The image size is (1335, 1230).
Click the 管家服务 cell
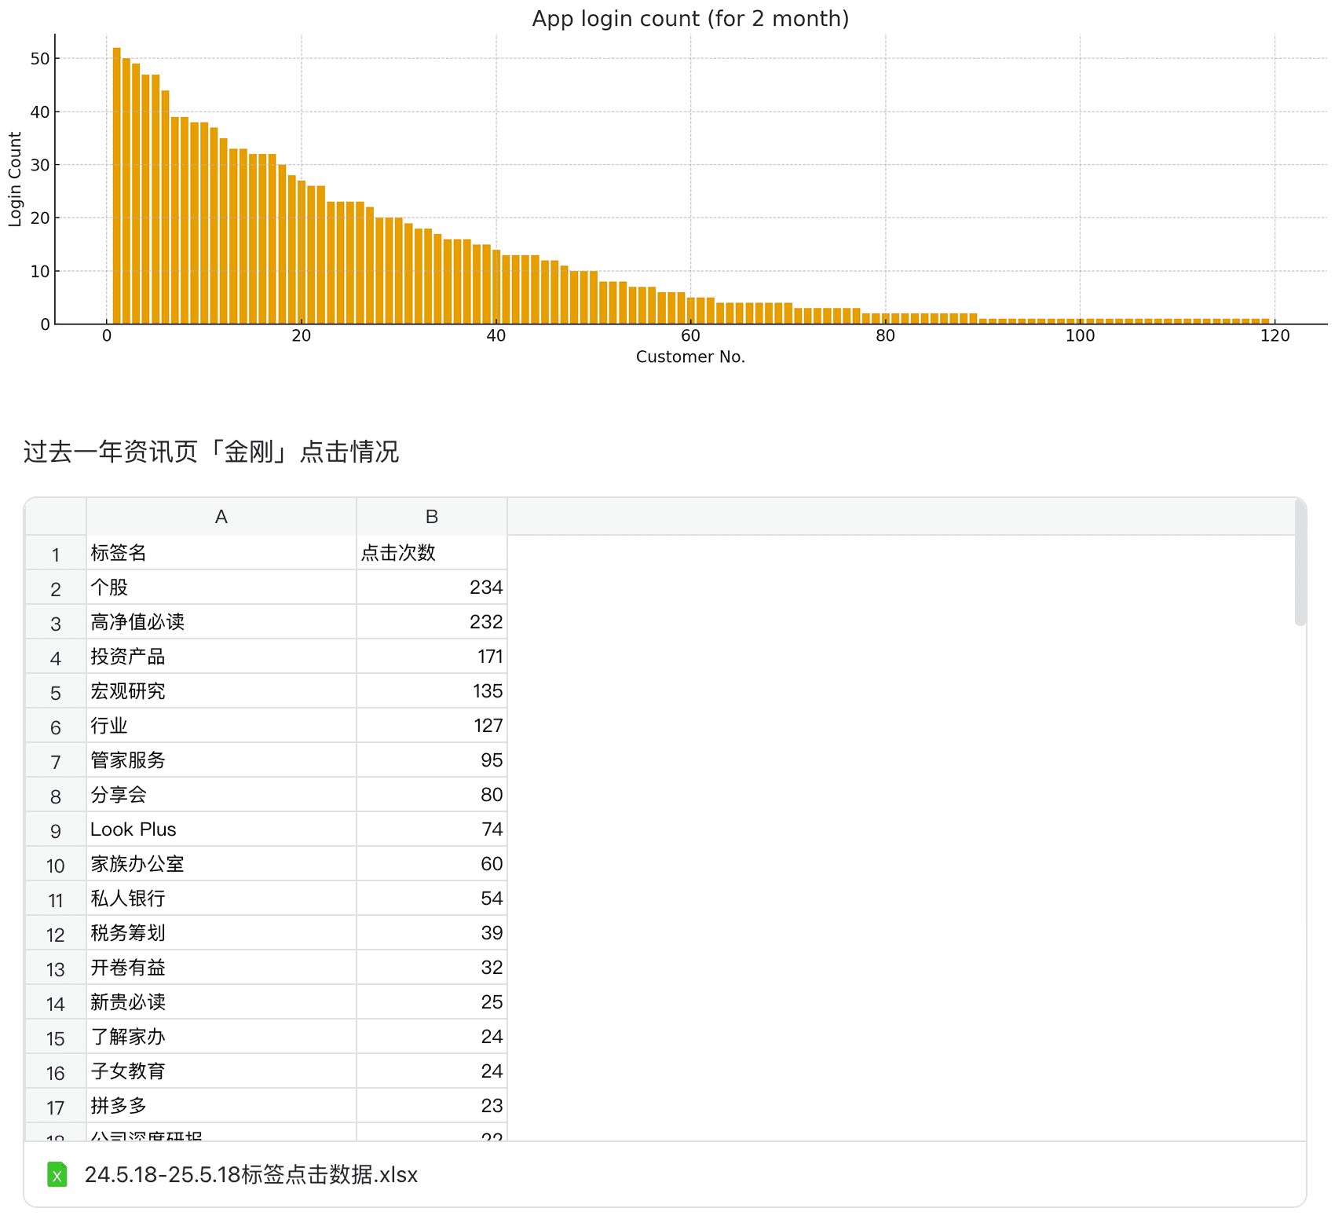(221, 760)
